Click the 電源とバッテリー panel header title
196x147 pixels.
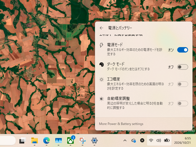pyautogui.click(x=120, y=28)
